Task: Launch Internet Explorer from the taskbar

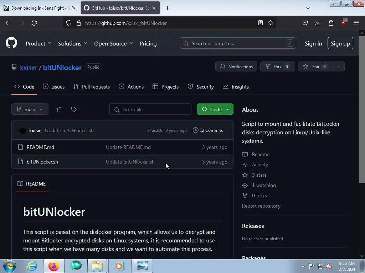Action: pos(32,266)
